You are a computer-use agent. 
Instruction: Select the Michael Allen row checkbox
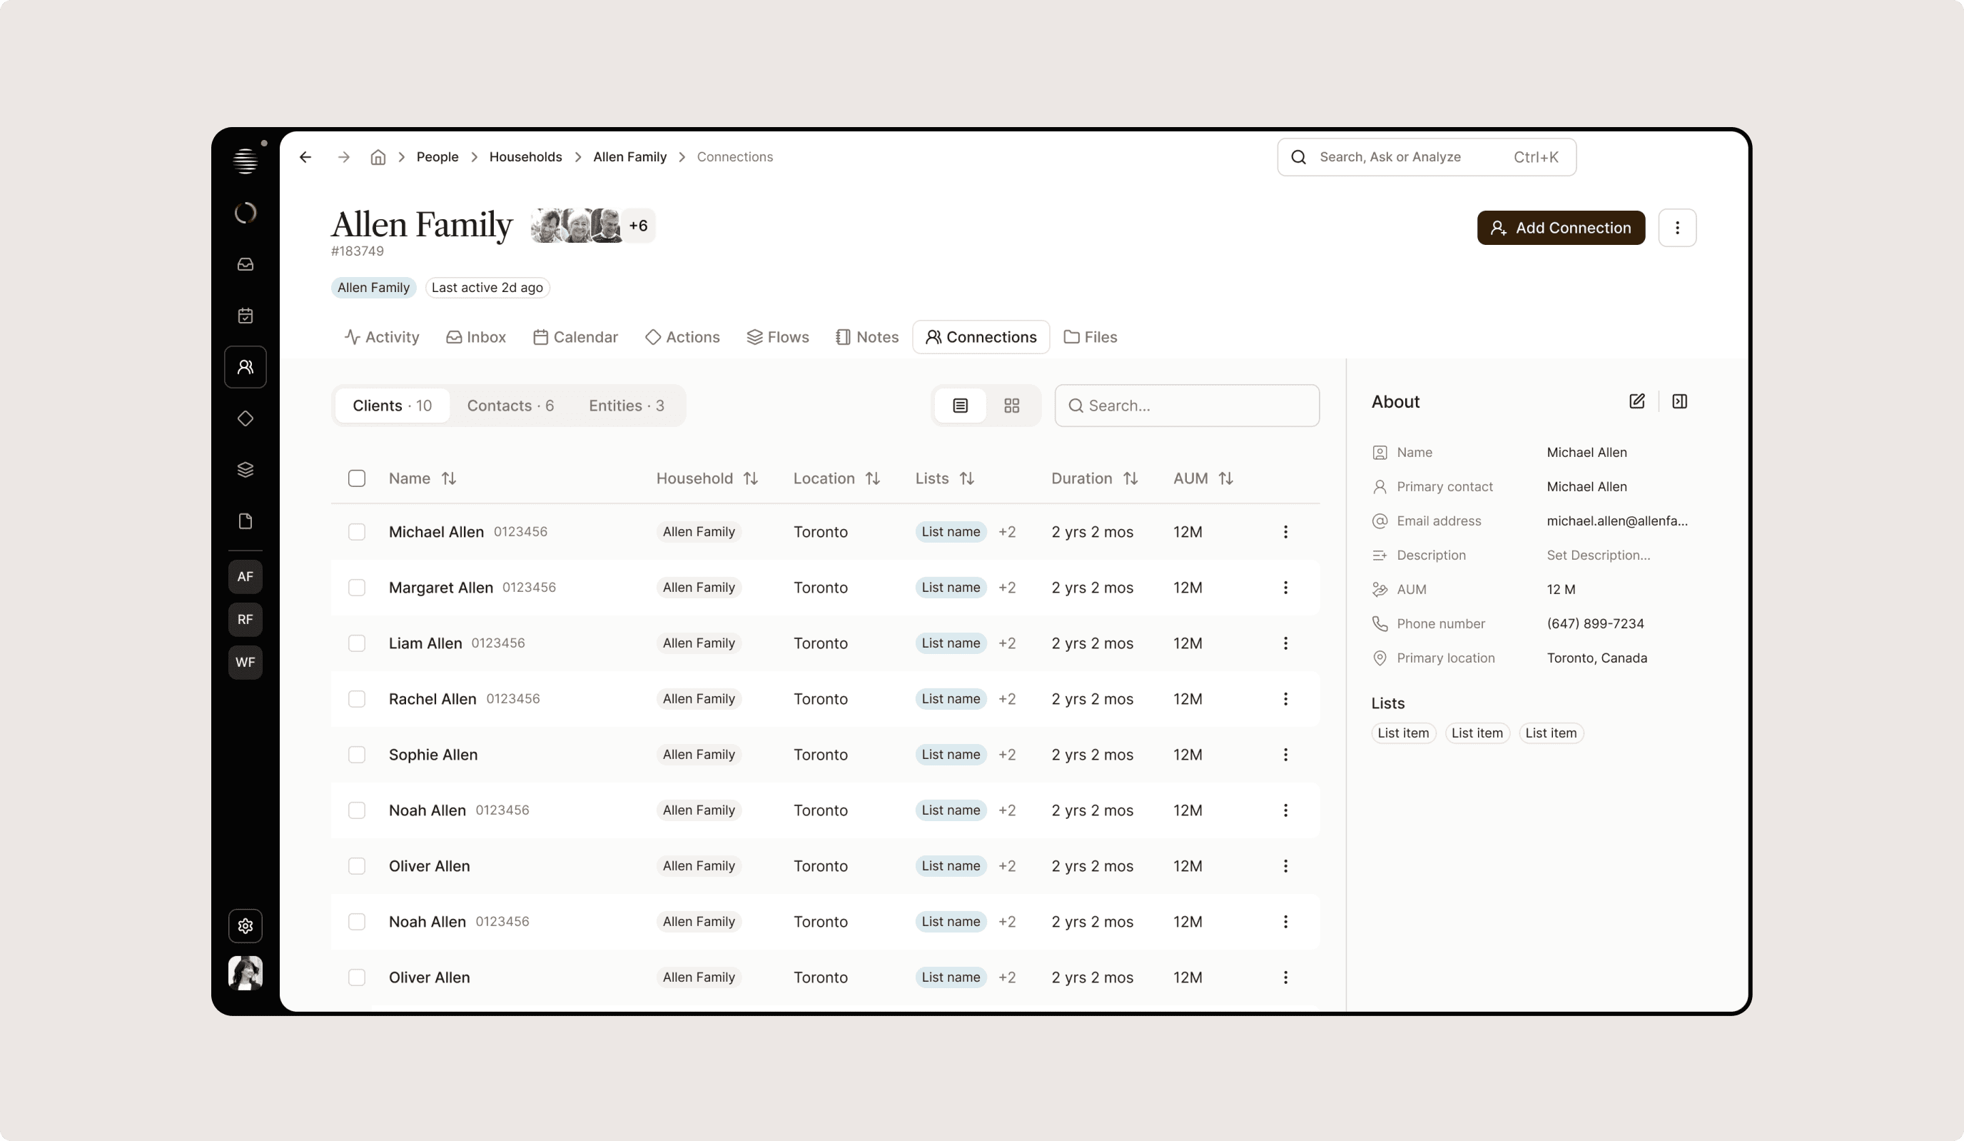(357, 532)
